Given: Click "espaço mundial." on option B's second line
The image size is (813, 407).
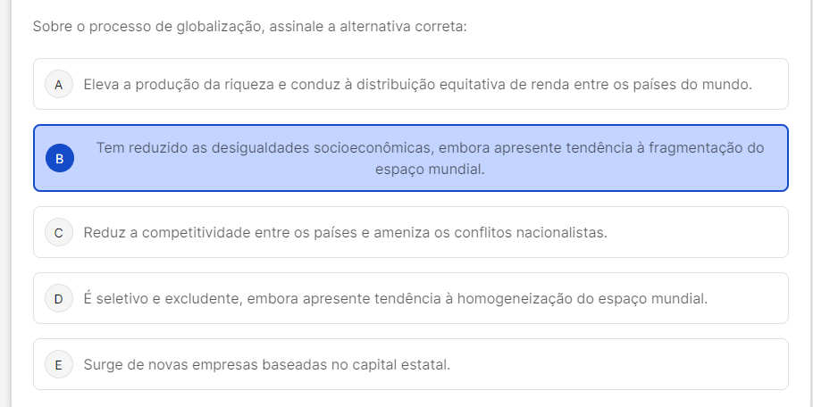Looking at the screenshot, I should 430,168.
